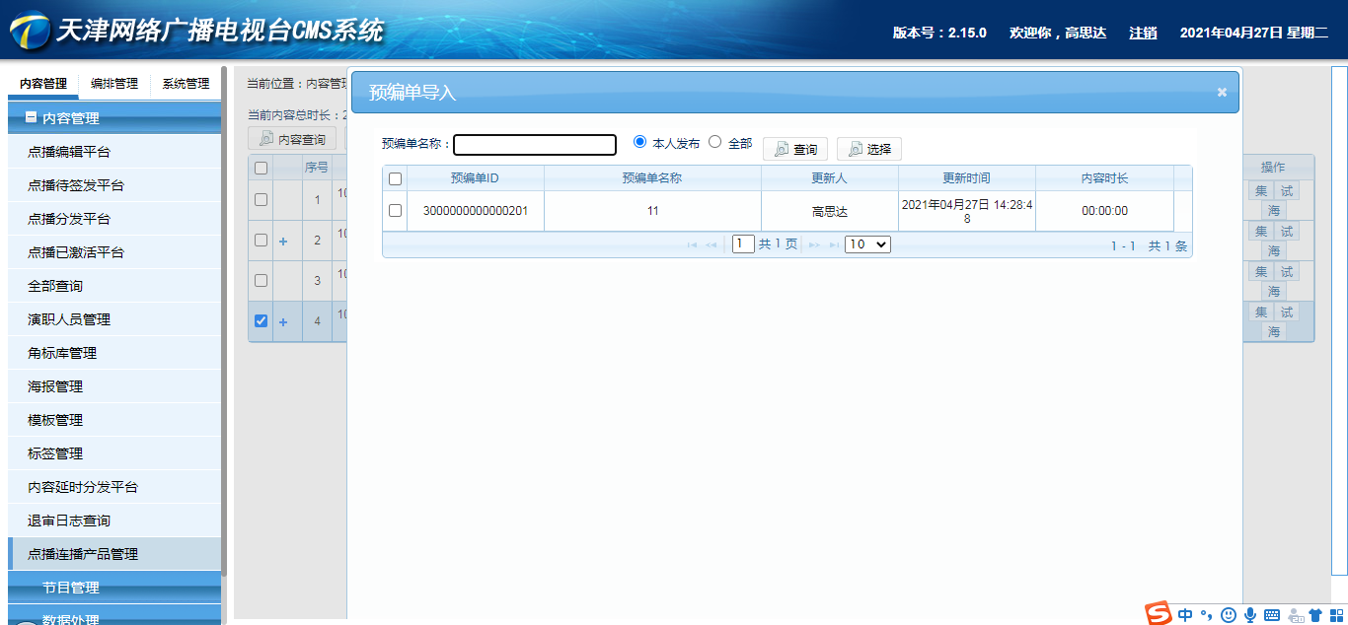The image size is (1348, 625).
Task: Click 内容时长 column header
Action: click(x=1104, y=178)
